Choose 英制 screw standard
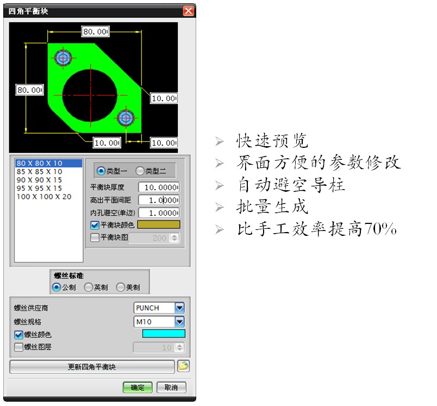Image resolution: width=437 pixels, height=406 pixels. coord(88,288)
